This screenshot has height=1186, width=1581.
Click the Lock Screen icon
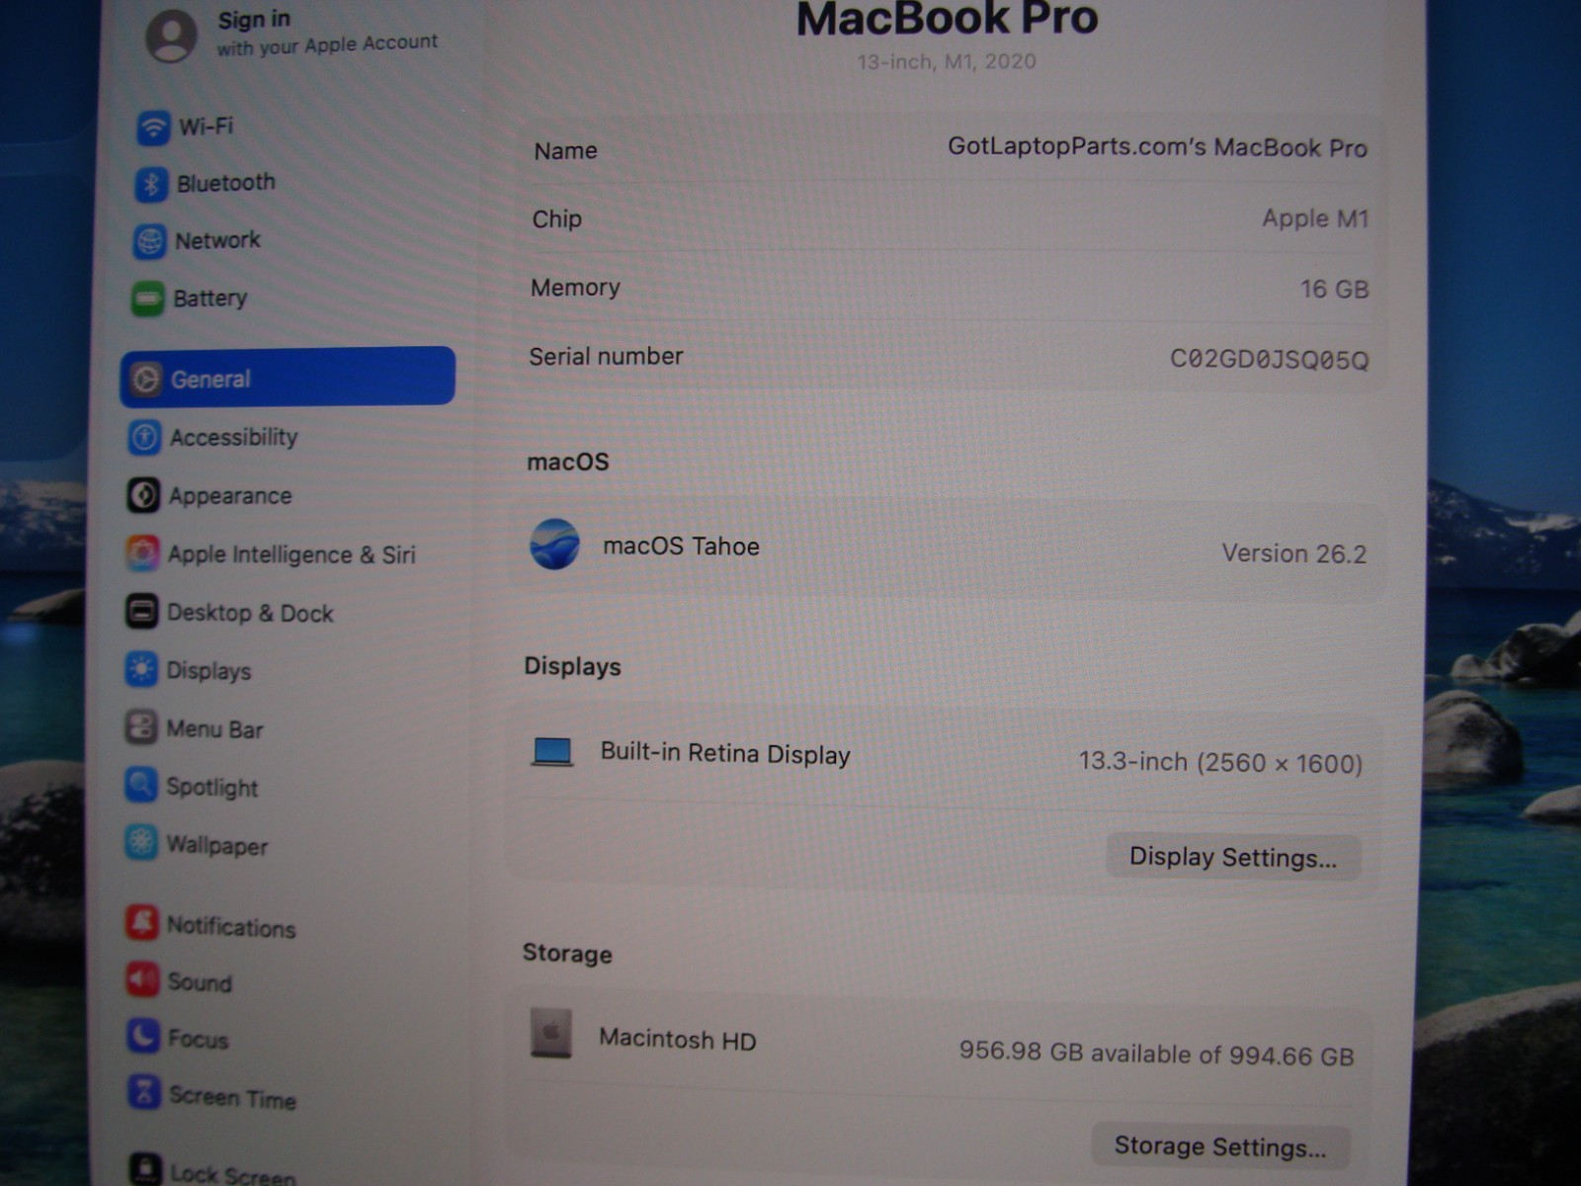145,1168
